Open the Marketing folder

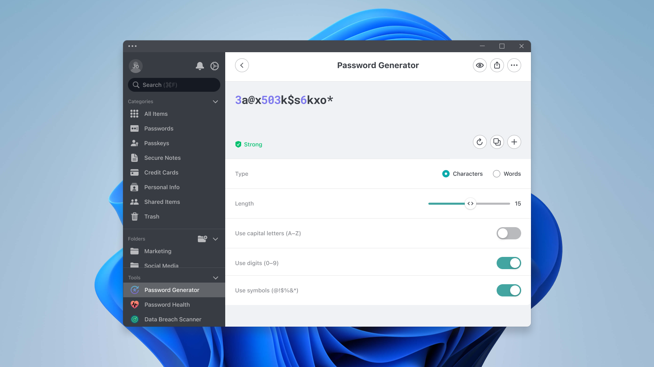(x=157, y=251)
